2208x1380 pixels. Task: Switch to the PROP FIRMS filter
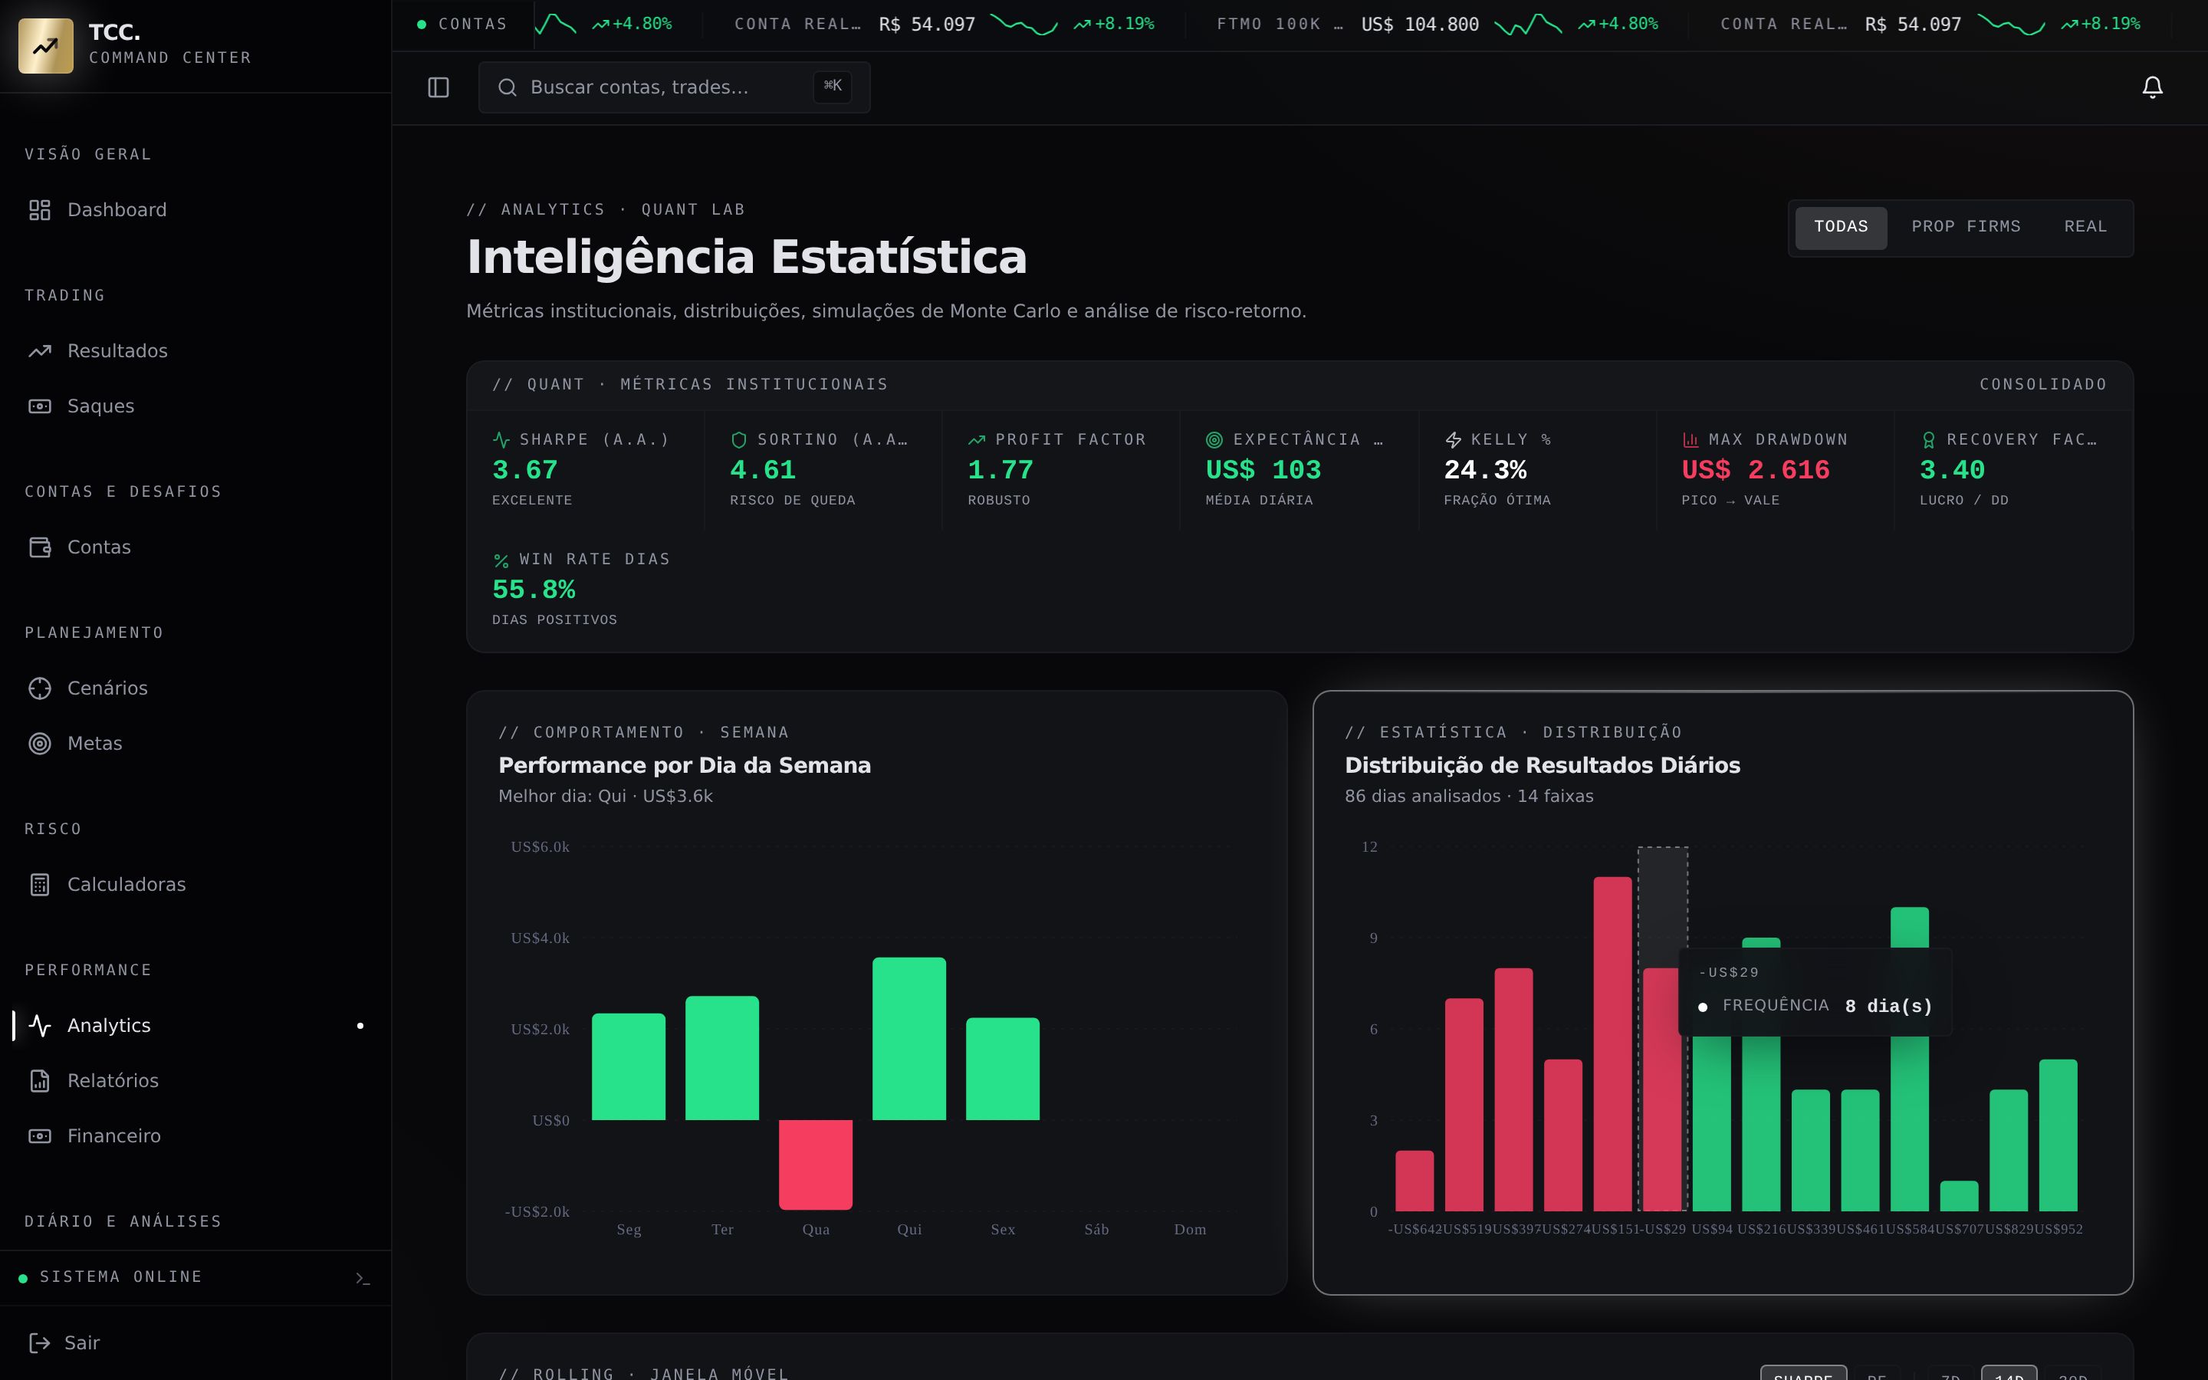pos(1965,227)
